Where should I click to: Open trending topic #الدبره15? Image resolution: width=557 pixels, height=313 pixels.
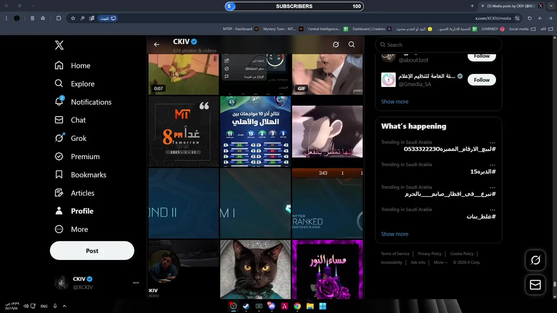483,172
